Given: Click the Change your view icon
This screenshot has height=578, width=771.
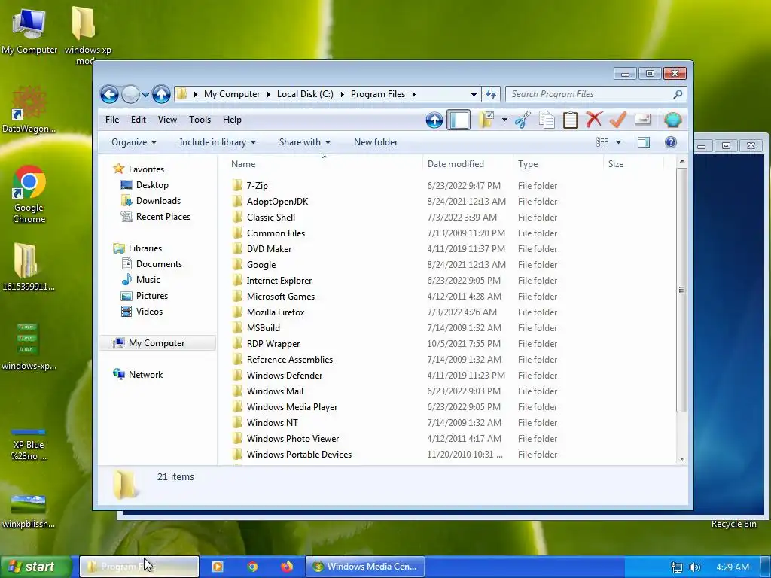Looking at the screenshot, I should click(x=602, y=142).
